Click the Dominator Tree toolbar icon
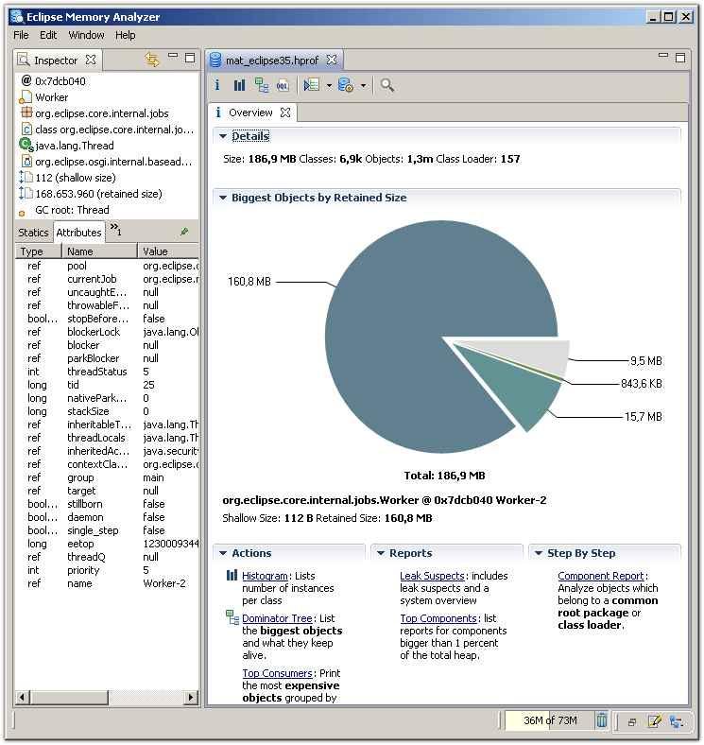Screen dimensions: 704x745 click(x=262, y=85)
